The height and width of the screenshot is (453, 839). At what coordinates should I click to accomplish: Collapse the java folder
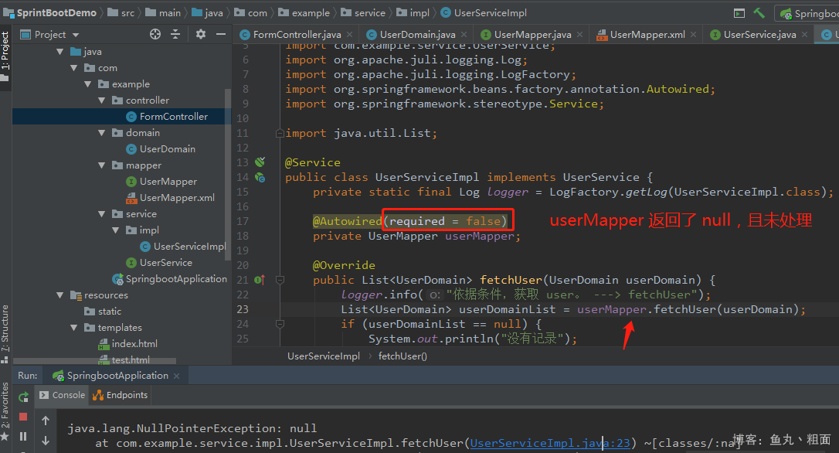click(60, 52)
